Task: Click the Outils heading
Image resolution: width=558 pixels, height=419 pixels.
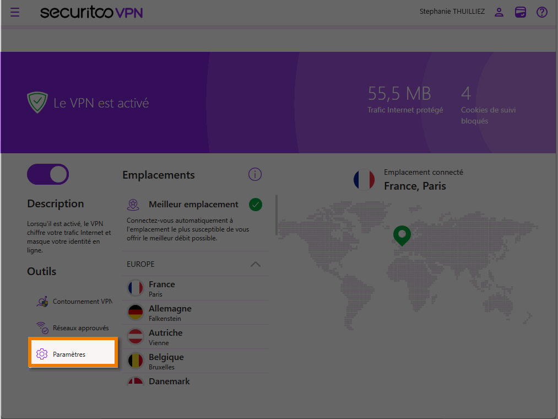Action: tap(42, 271)
